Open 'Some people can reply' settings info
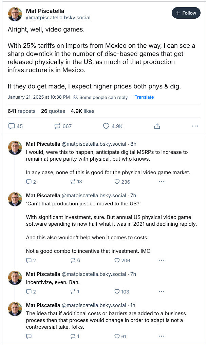The height and width of the screenshot is (345, 208). [x=100, y=97]
